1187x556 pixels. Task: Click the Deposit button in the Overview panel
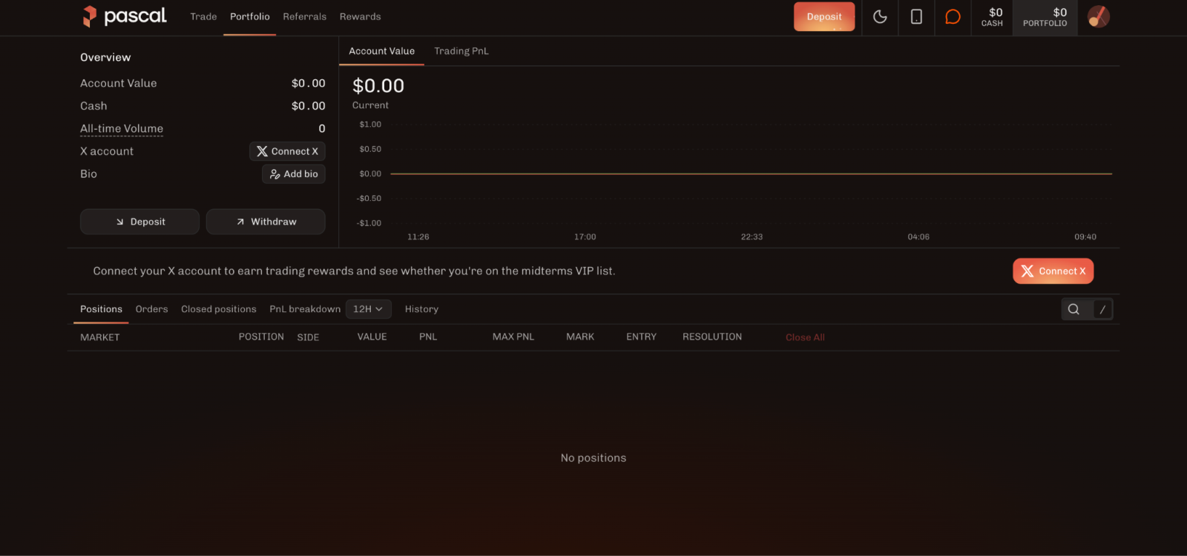(139, 222)
